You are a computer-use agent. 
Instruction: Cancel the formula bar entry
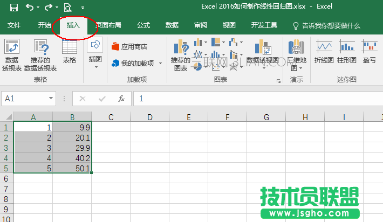pyautogui.click(x=83, y=99)
